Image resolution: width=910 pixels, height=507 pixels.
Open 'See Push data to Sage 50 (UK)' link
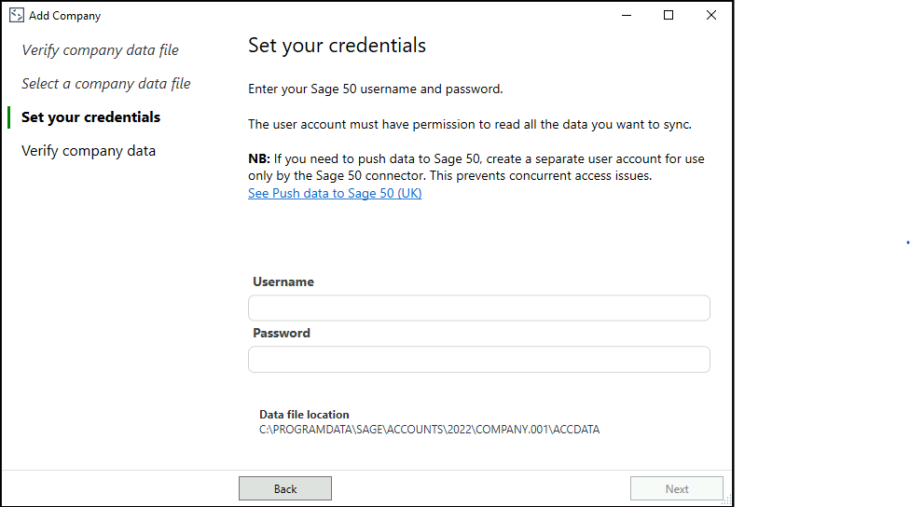335,194
